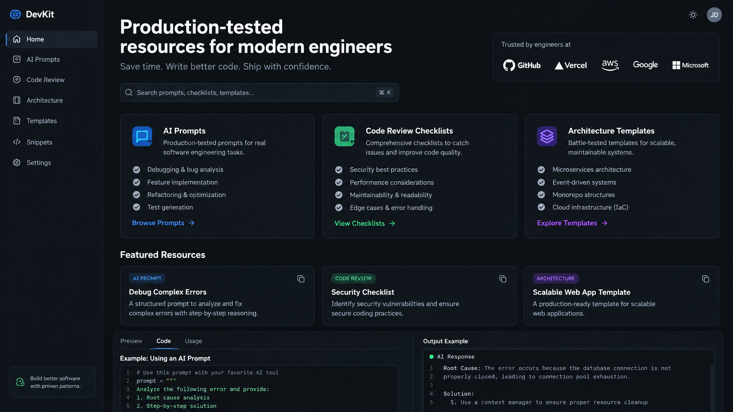Click the Microsoft logo
This screenshot has width=733, height=412.
coord(691,65)
